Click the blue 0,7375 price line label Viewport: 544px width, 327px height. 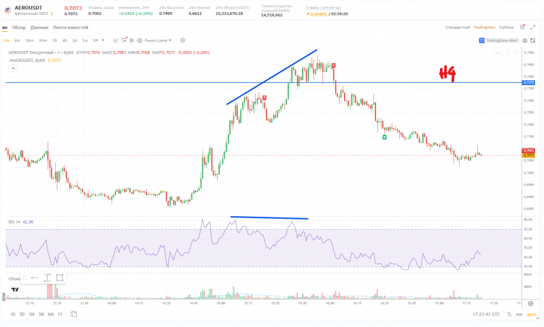coord(528,82)
